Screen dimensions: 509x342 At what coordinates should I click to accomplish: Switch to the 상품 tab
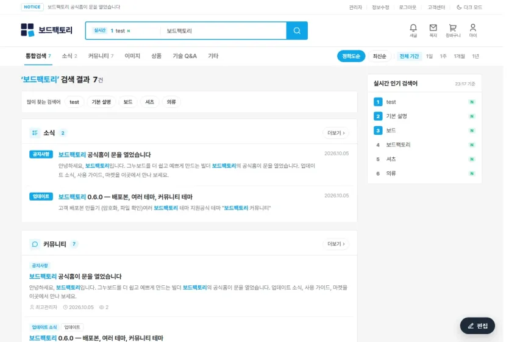click(x=156, y=56)
